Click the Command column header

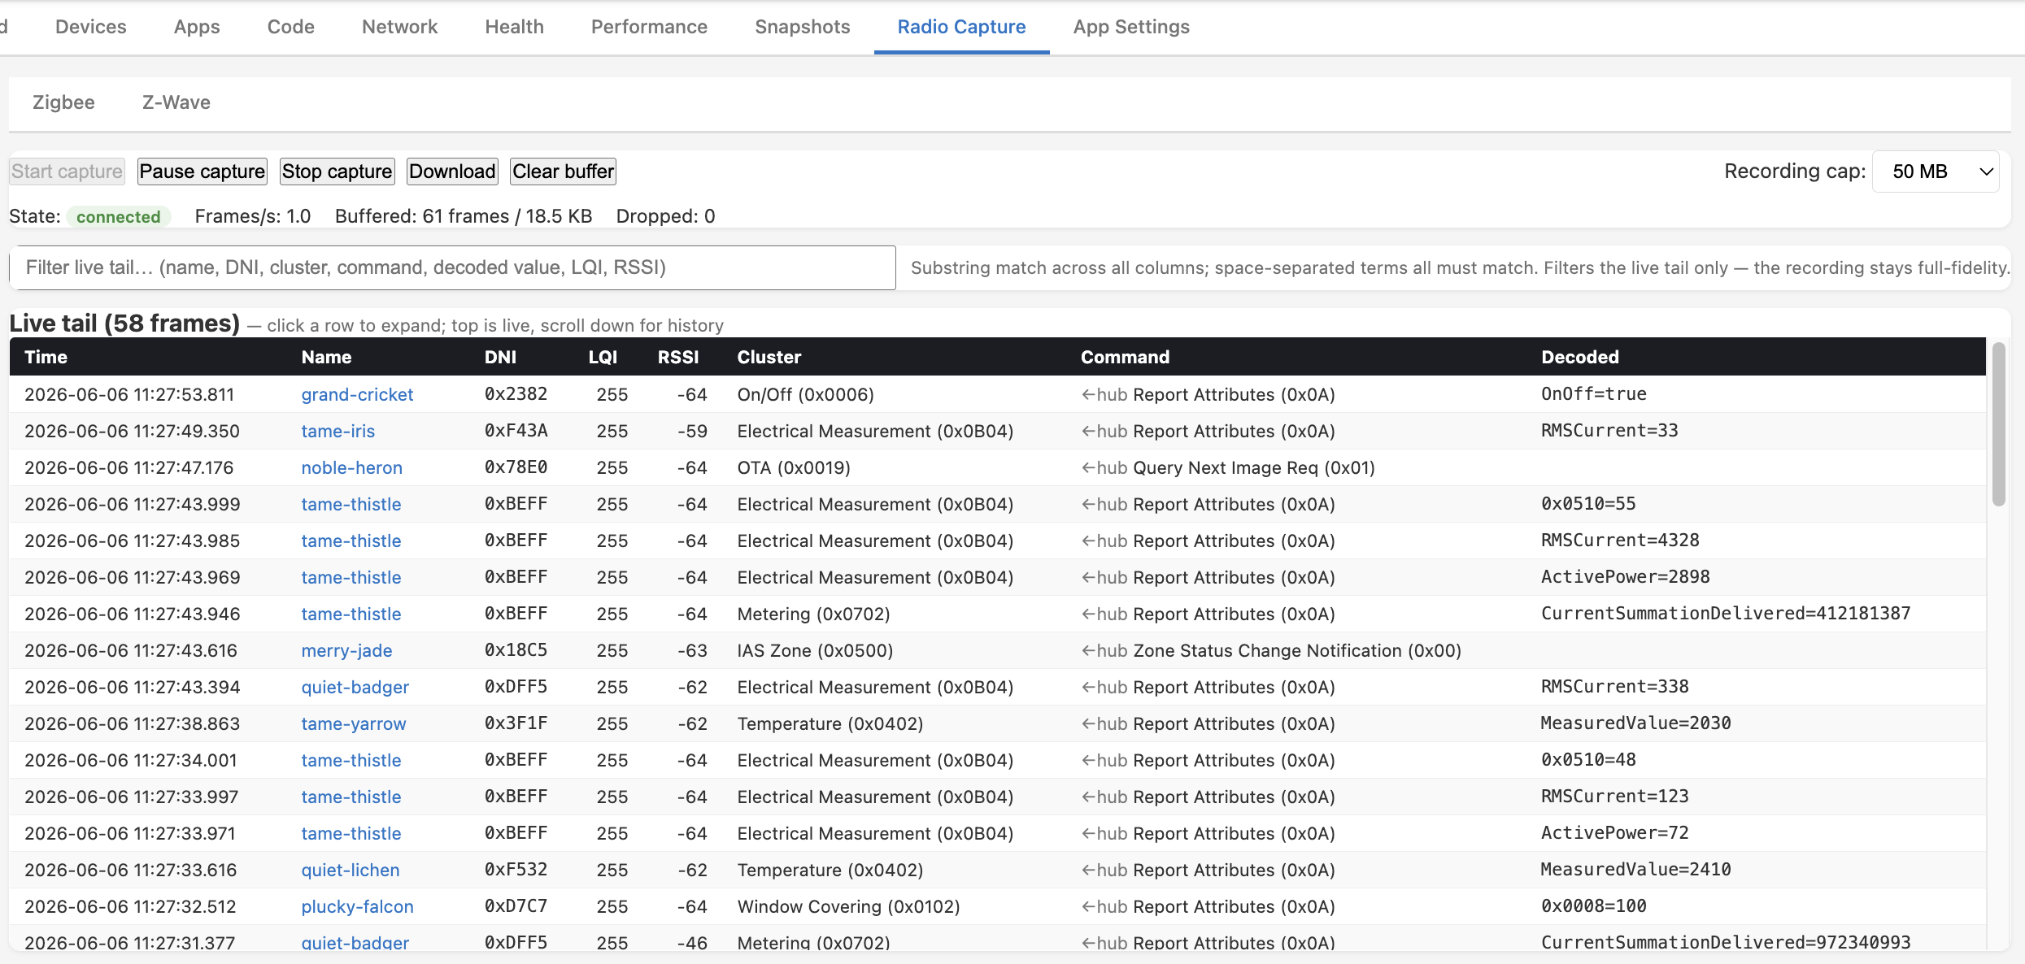click(1125, 357)
